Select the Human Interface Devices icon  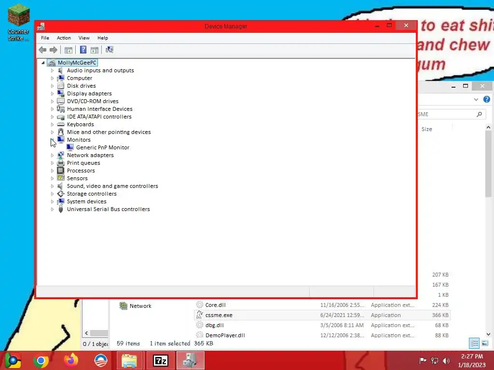tap(61, 109)
